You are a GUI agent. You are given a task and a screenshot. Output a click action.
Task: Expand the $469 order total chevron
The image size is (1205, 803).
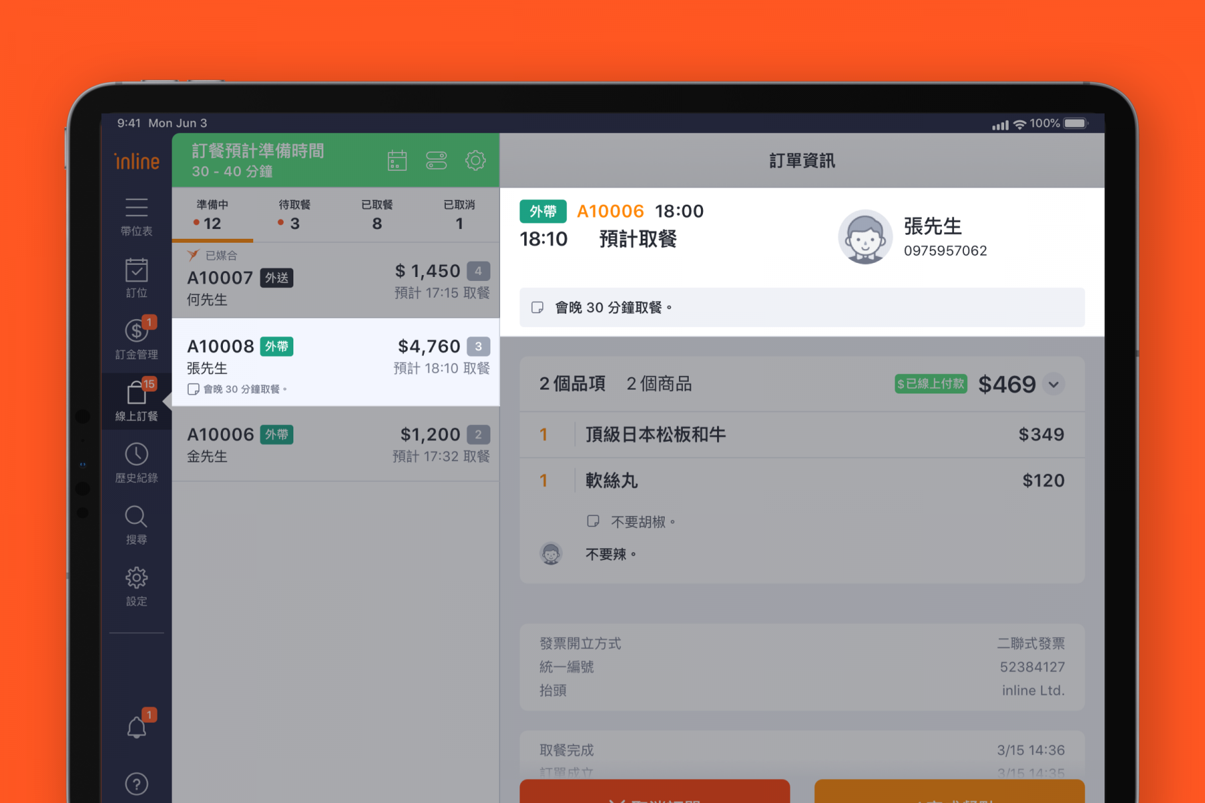(1054, 384)
